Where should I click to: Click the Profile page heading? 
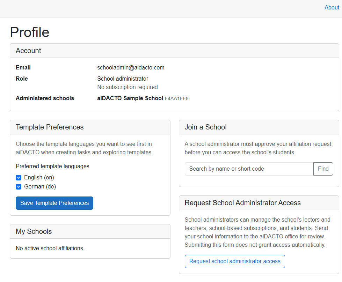tap(30, 32)
